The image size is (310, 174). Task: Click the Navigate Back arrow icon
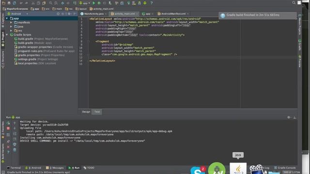pyautogui.click(x=62, y=3)
